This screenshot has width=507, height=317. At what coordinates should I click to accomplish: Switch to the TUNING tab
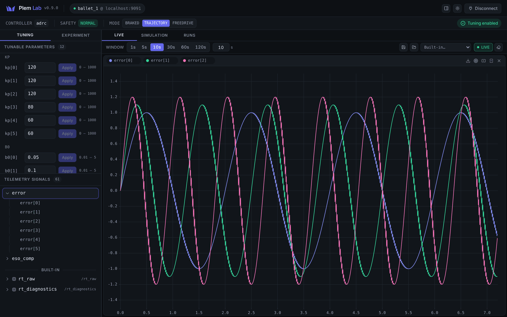(25, 35)
